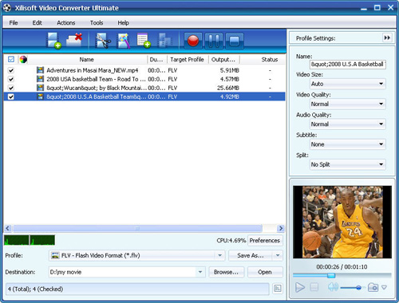Screen dimensions: 399x303
Task: Click the Add Profile list icon
Action: pos(144,41)
